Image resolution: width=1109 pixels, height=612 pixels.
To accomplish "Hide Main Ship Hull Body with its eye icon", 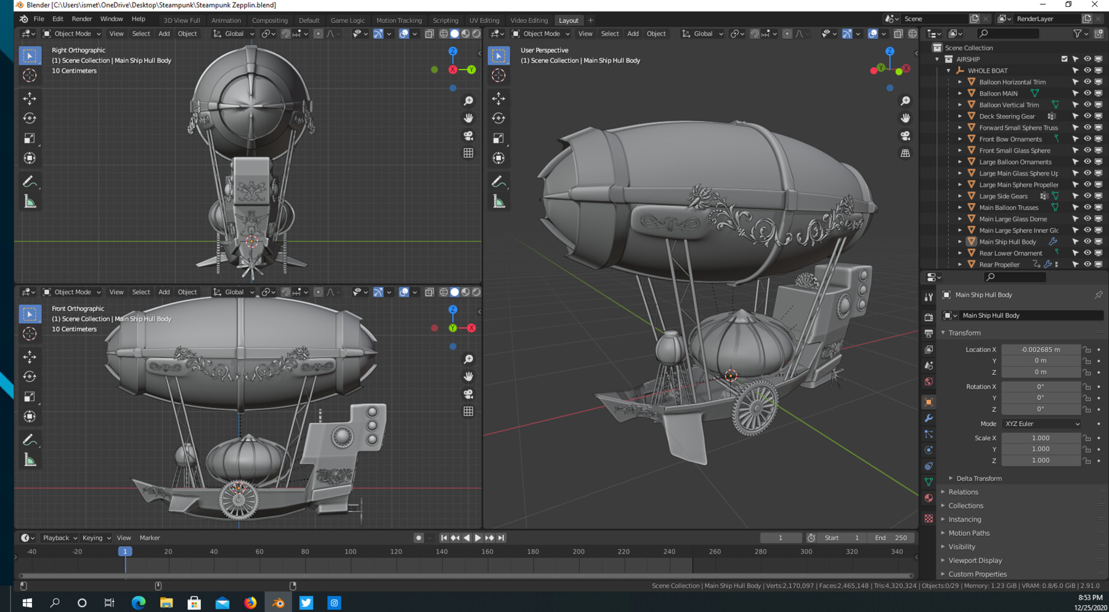I will point(1087,241).
